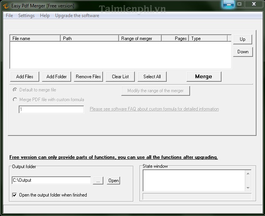265x216 pixels.
Task: Select Merge PDF file with custom formula
Action: coord(15,100)
